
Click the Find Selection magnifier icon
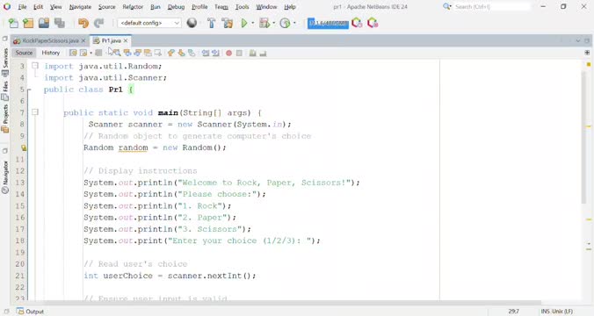pyautogui.click(x=117, y=53)
